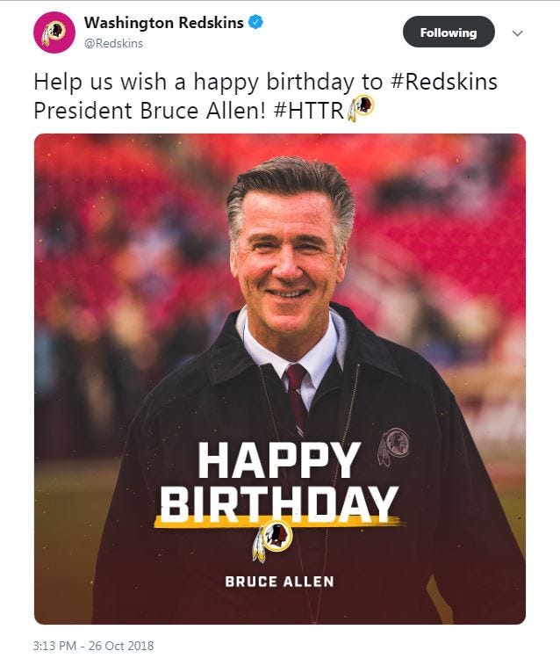Image resolution: width=560 pixels, height=658 pixels.
Task: Click the blue verified badge
Action: click(x=255, y=22)
